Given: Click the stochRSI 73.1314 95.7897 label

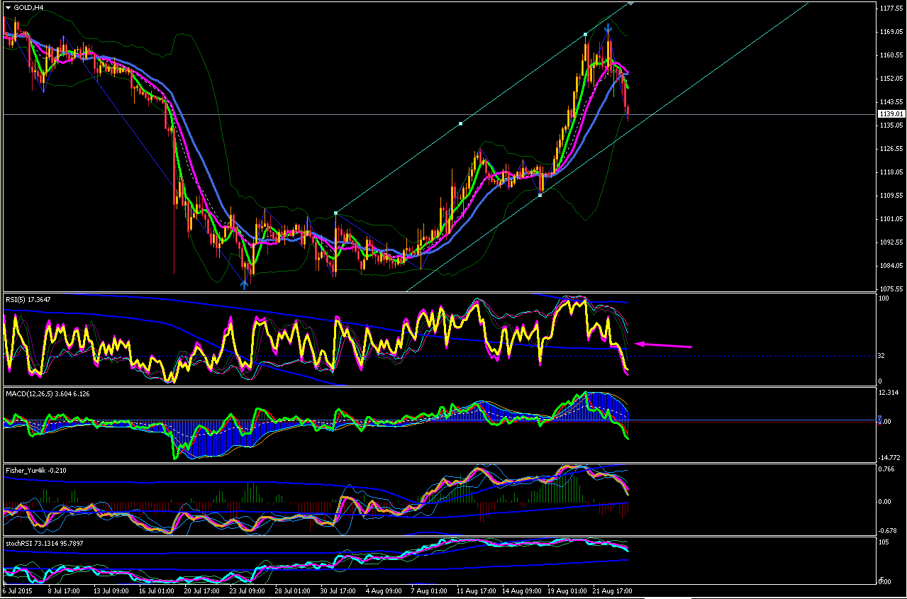Looking at the screenshot, I should tap(44, 543).
